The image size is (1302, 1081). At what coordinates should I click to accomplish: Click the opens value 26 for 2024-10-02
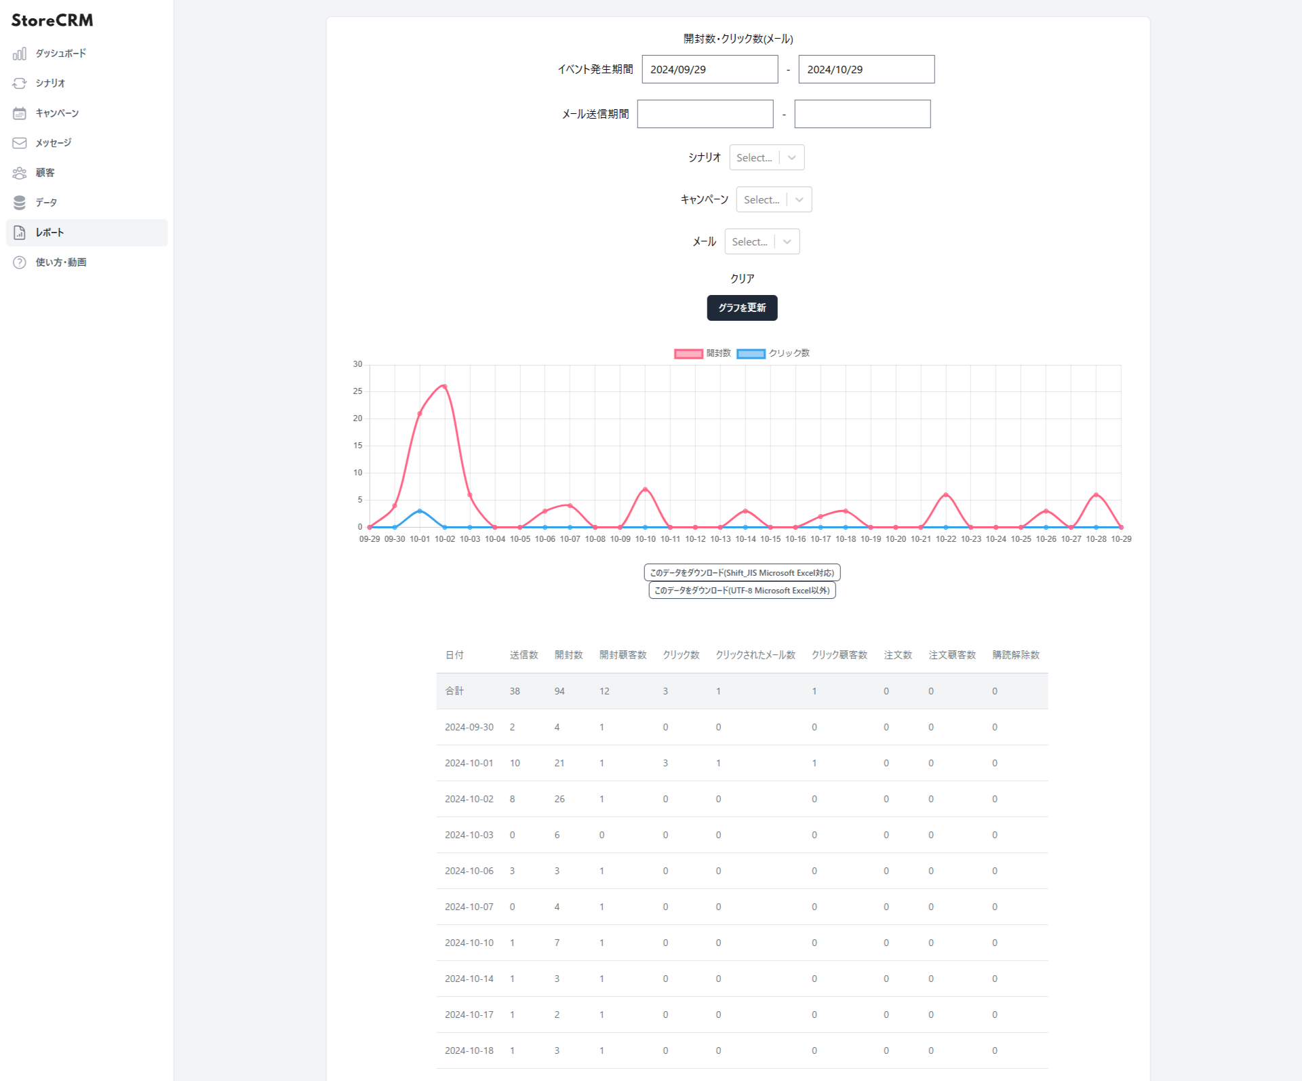pyautogui.click(x=559, y=799)
